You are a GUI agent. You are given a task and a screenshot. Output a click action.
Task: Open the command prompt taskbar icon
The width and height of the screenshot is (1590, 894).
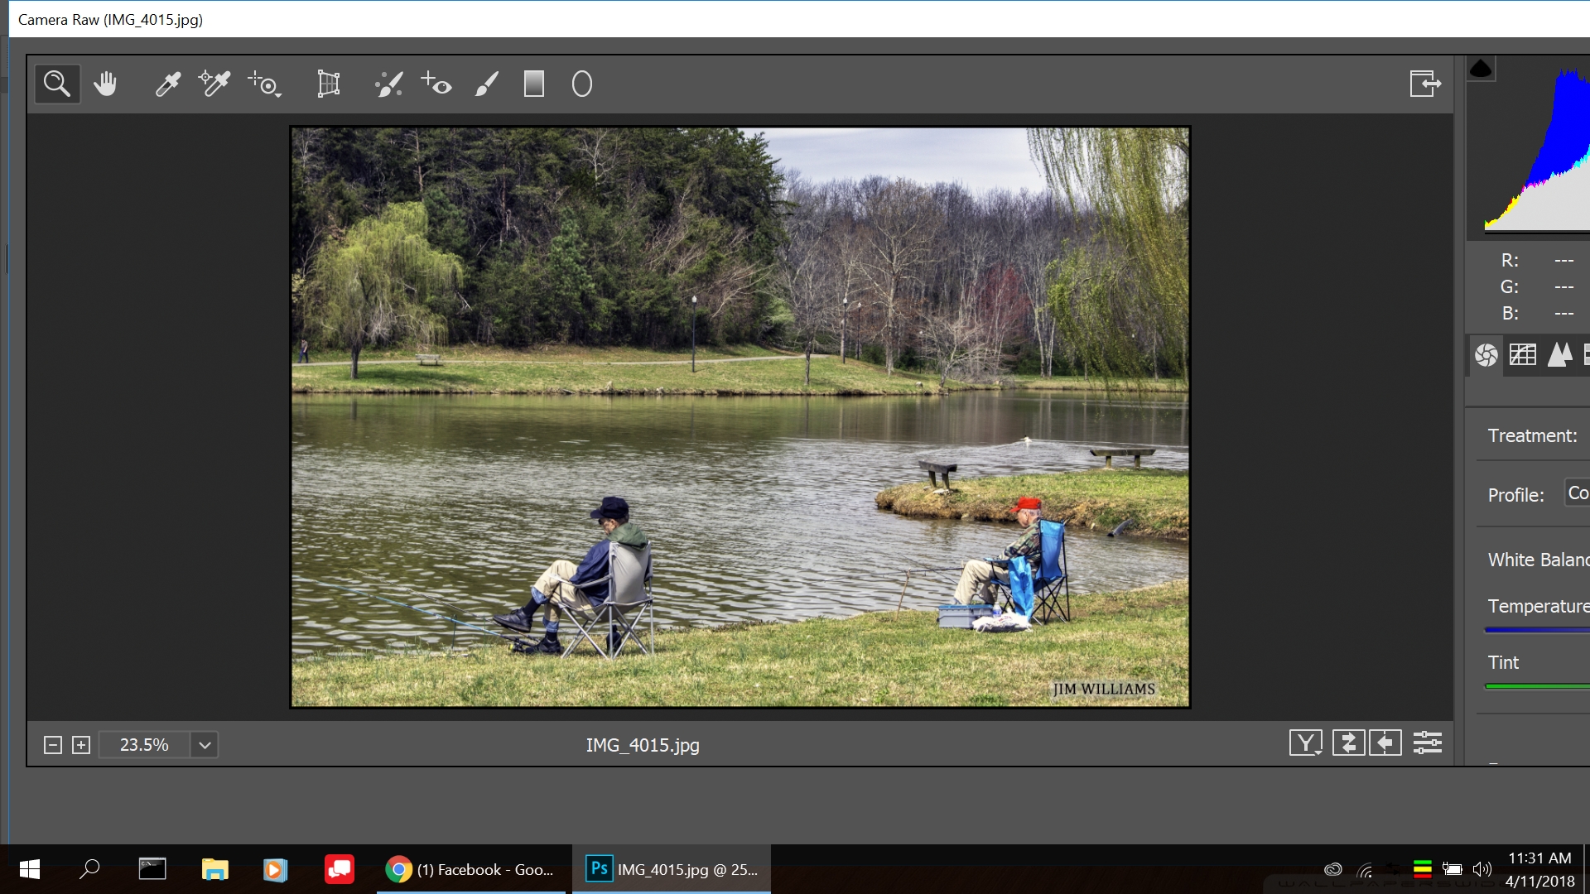(x=152, y=869)
